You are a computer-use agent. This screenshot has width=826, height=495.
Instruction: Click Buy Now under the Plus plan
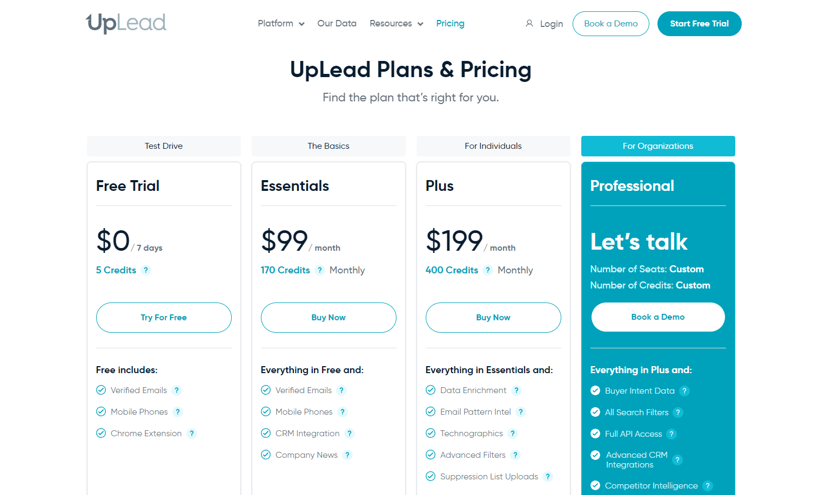point(493,318)
